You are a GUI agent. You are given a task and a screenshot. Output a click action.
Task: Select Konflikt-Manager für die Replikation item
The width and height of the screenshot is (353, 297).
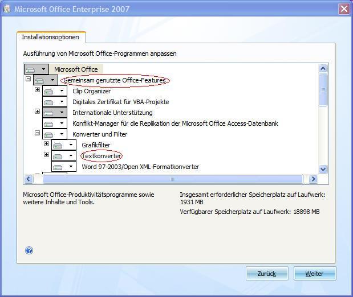[175, 123]
